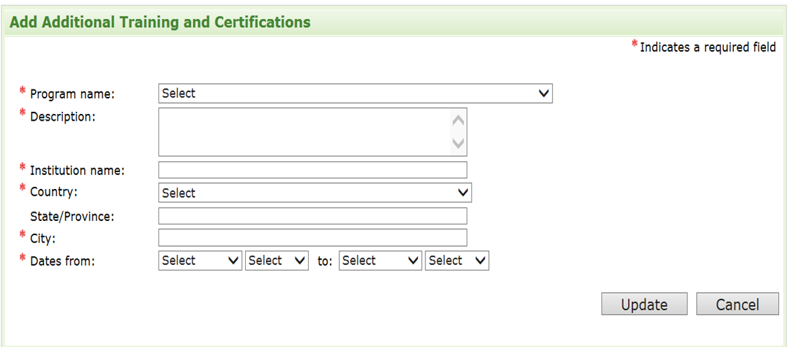Expand the Country dropdown list

point(314,193)
